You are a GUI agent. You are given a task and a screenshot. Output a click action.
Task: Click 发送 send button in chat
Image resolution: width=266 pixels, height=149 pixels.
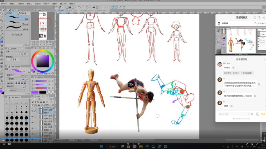[263, 114]
